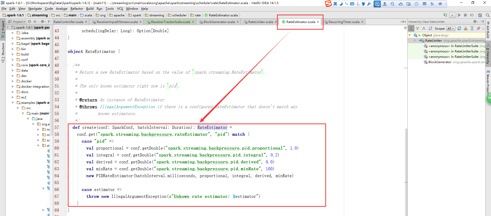Switch to RateController.scala tab

(69, 22)
